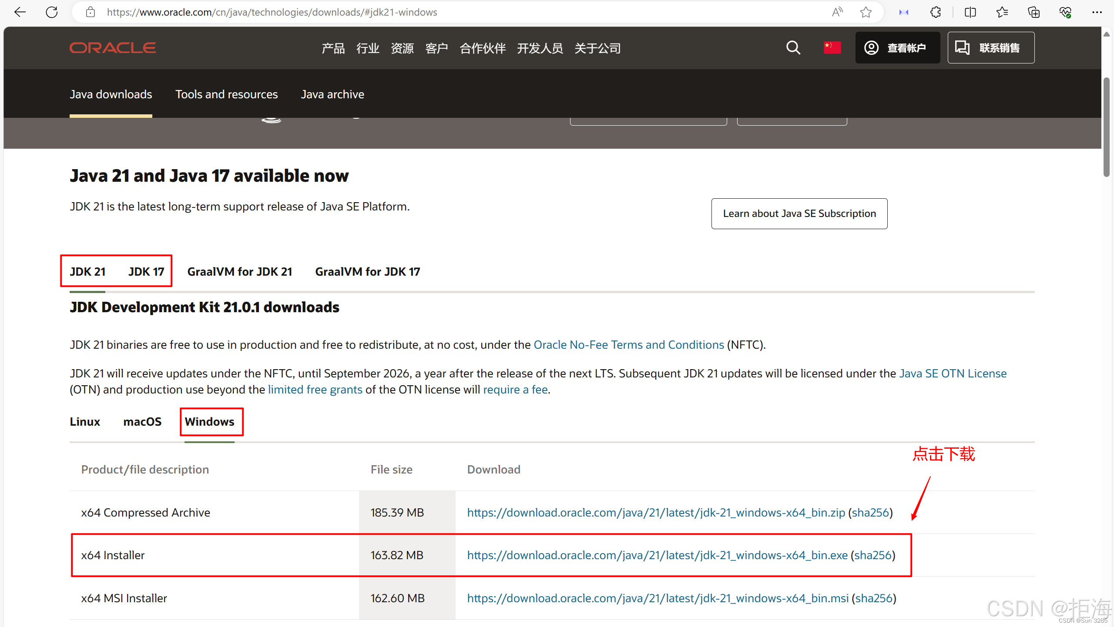The image size is (1114, 627).
Task: Expand the 产品 navigation menu
Action: click(x=333, y=48)
